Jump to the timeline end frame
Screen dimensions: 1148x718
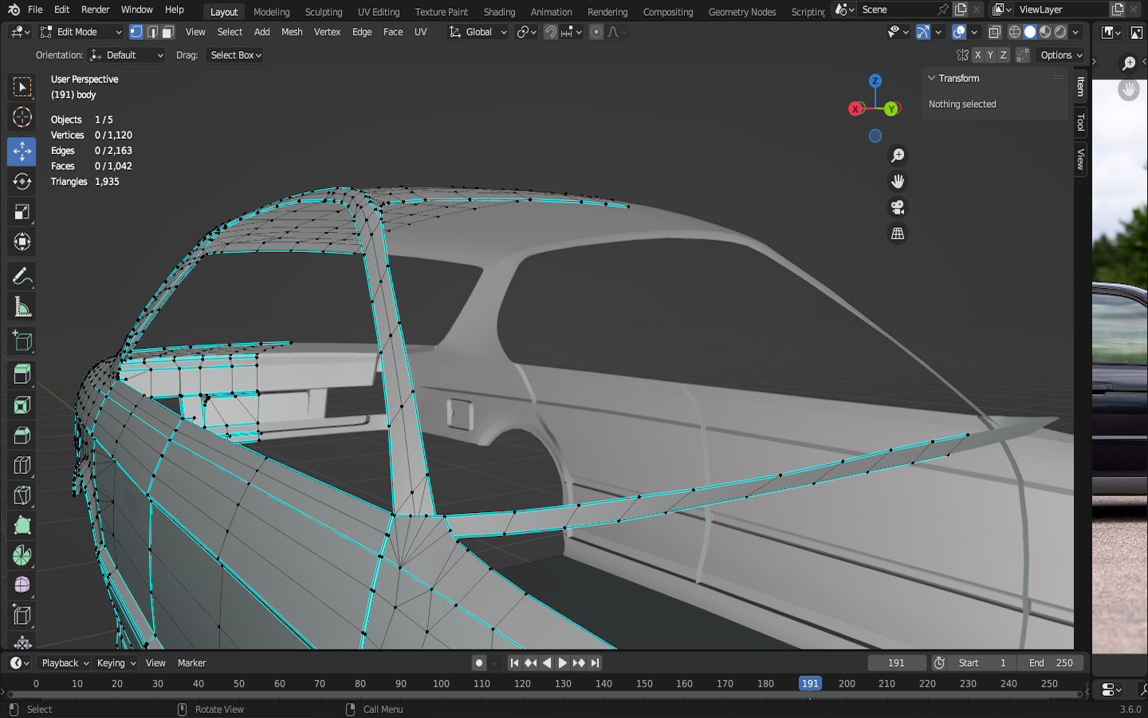pos(595,663)
